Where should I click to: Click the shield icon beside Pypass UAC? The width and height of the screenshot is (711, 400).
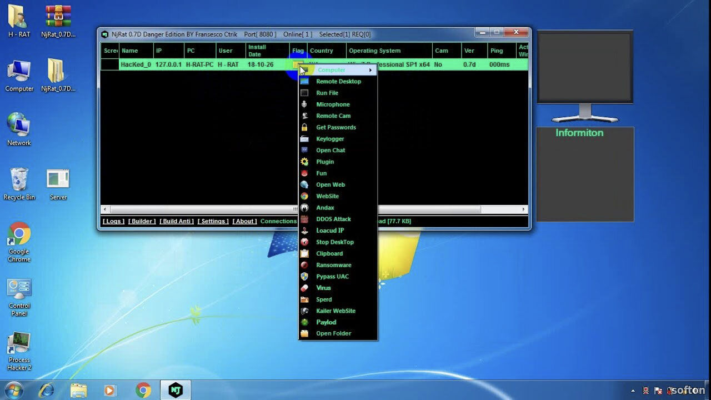[x=304, y=276]
